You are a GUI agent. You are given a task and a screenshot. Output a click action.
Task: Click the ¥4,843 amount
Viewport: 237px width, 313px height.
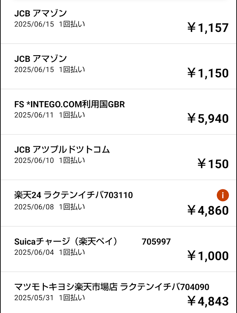208,301
